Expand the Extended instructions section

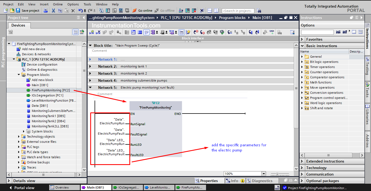[x=302, y=161]
